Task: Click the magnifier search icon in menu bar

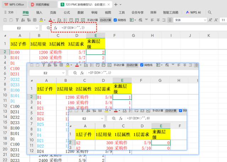Action: pos(210,12)
